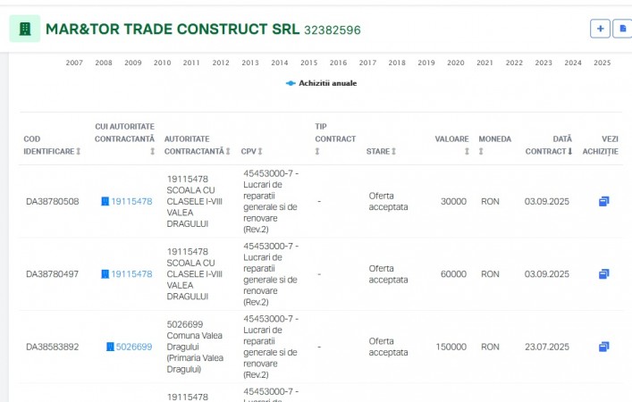Sort by Moneda column header
Viewport: 632px width, 402px height.
coord(495,145)
